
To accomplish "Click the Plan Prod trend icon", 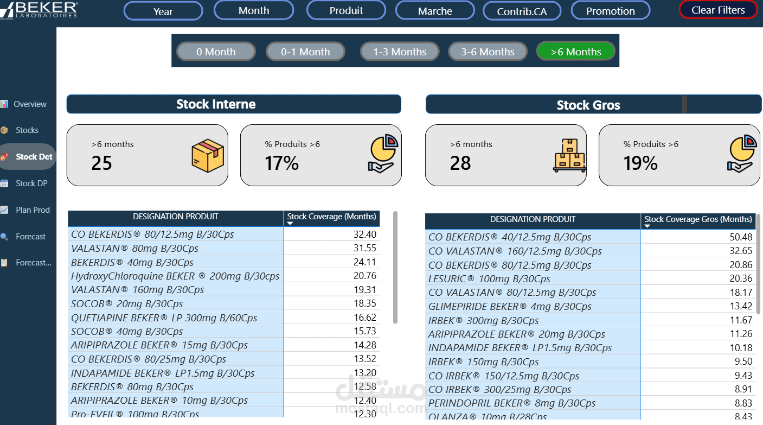I will pos(4,210).
